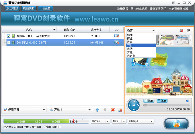Screen dimensions: 195x134
Task: Click the film icon of 2012年会MV00012.MTS
Action: pyautogui.click(x=13, y=42)
